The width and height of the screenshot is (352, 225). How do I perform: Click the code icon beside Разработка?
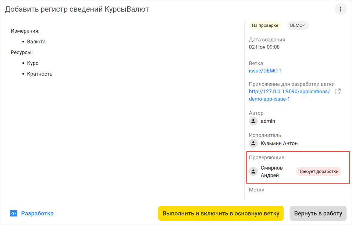tap(14, 213)
